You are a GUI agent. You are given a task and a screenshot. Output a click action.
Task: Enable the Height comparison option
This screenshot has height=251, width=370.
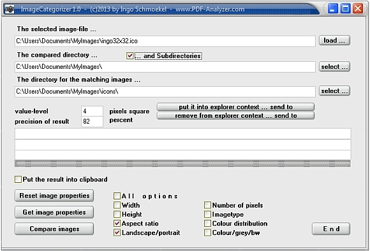pos(117,214)
